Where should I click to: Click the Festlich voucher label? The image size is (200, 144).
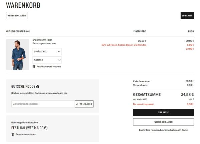coord(29,128)
